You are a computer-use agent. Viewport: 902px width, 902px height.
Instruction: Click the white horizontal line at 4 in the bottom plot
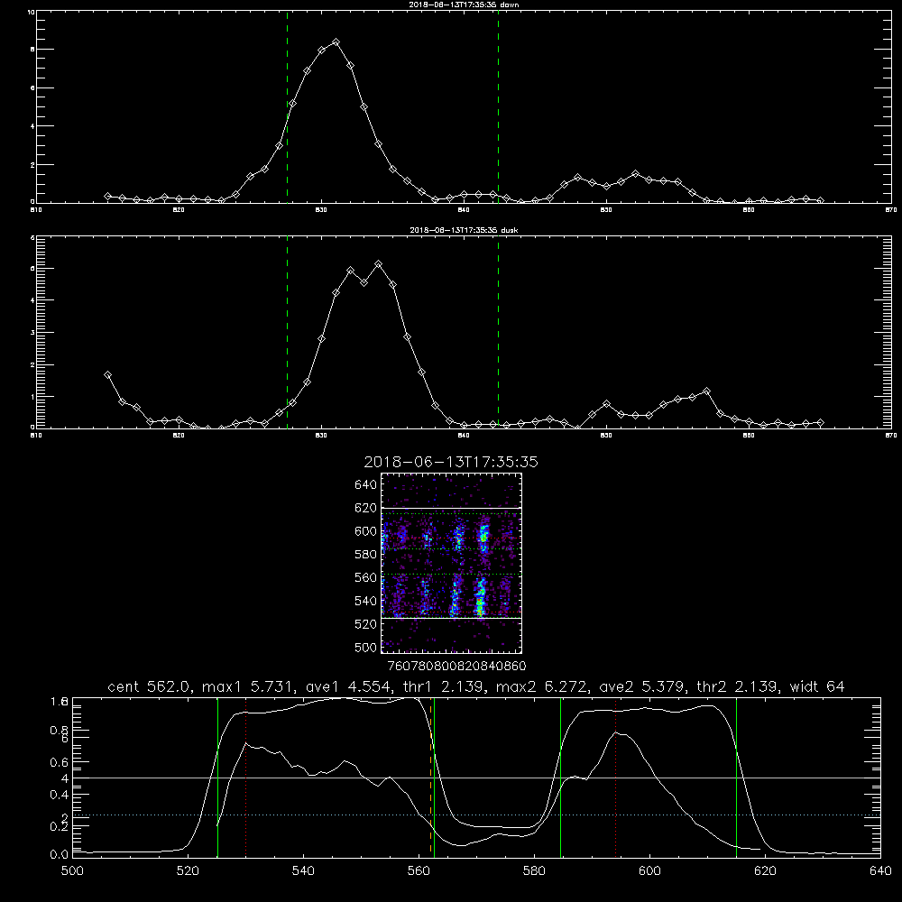(476, 778)
